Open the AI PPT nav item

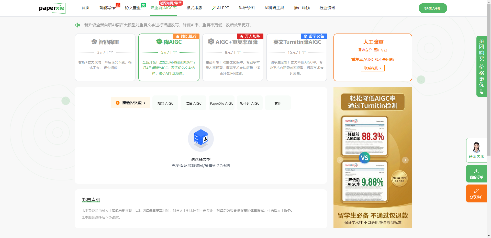click(220, 8)
